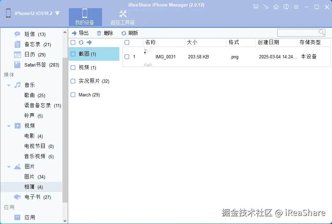Click the registration key icon
This screenshot has width=332, height=224.
[x=266, y=6]
